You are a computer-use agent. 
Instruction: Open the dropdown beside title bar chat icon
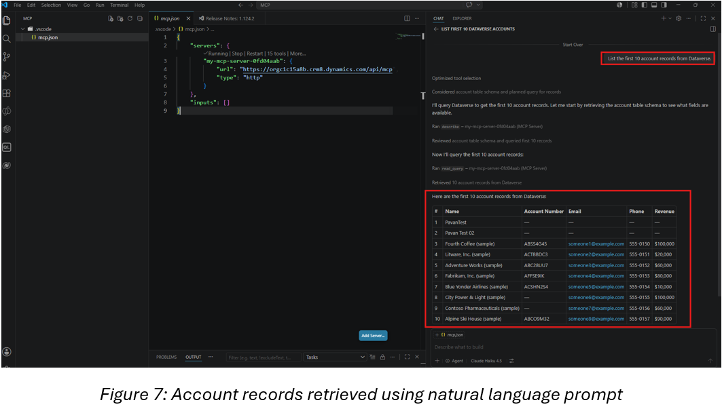pos(478,5)
